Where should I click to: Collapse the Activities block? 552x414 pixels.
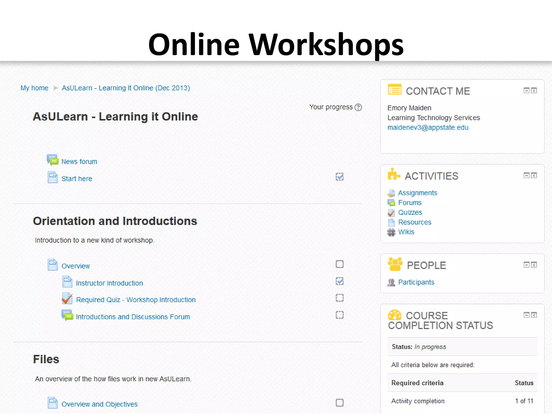[526, 175]
